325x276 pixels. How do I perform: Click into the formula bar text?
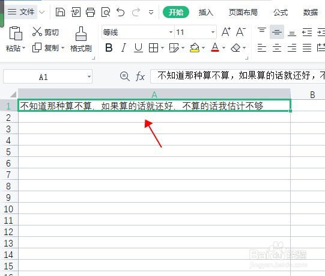[x=237, y=76]
